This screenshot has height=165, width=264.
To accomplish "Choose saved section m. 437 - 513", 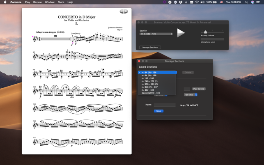I will [157, 90].
